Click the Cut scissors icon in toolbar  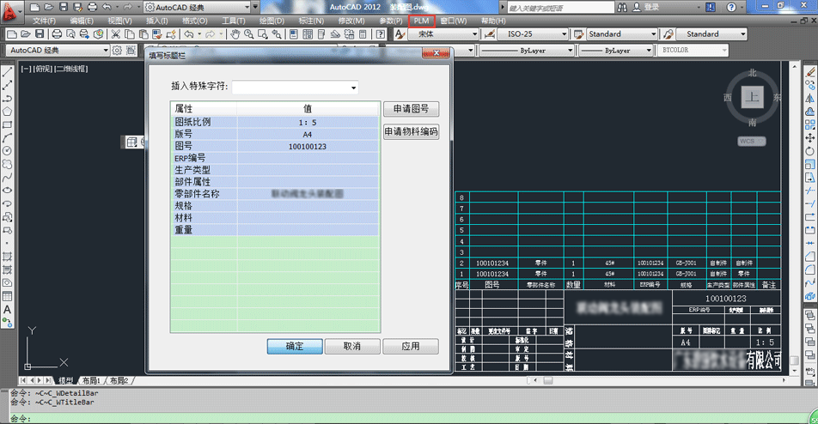pos(114,34)
